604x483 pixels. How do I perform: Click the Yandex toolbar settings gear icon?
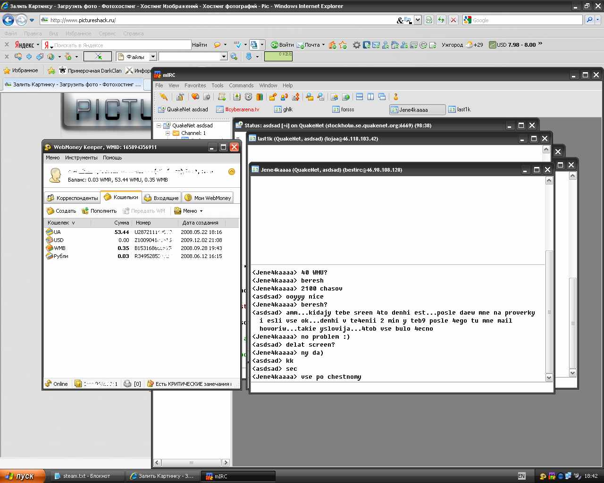tap(357, 45)
